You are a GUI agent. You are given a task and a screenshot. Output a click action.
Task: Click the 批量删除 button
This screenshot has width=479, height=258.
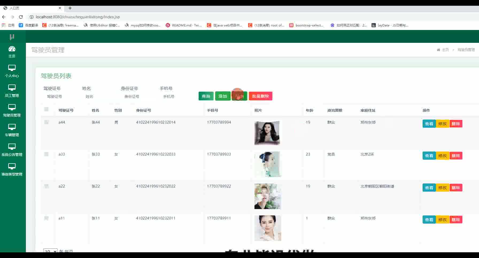[261, 96]
